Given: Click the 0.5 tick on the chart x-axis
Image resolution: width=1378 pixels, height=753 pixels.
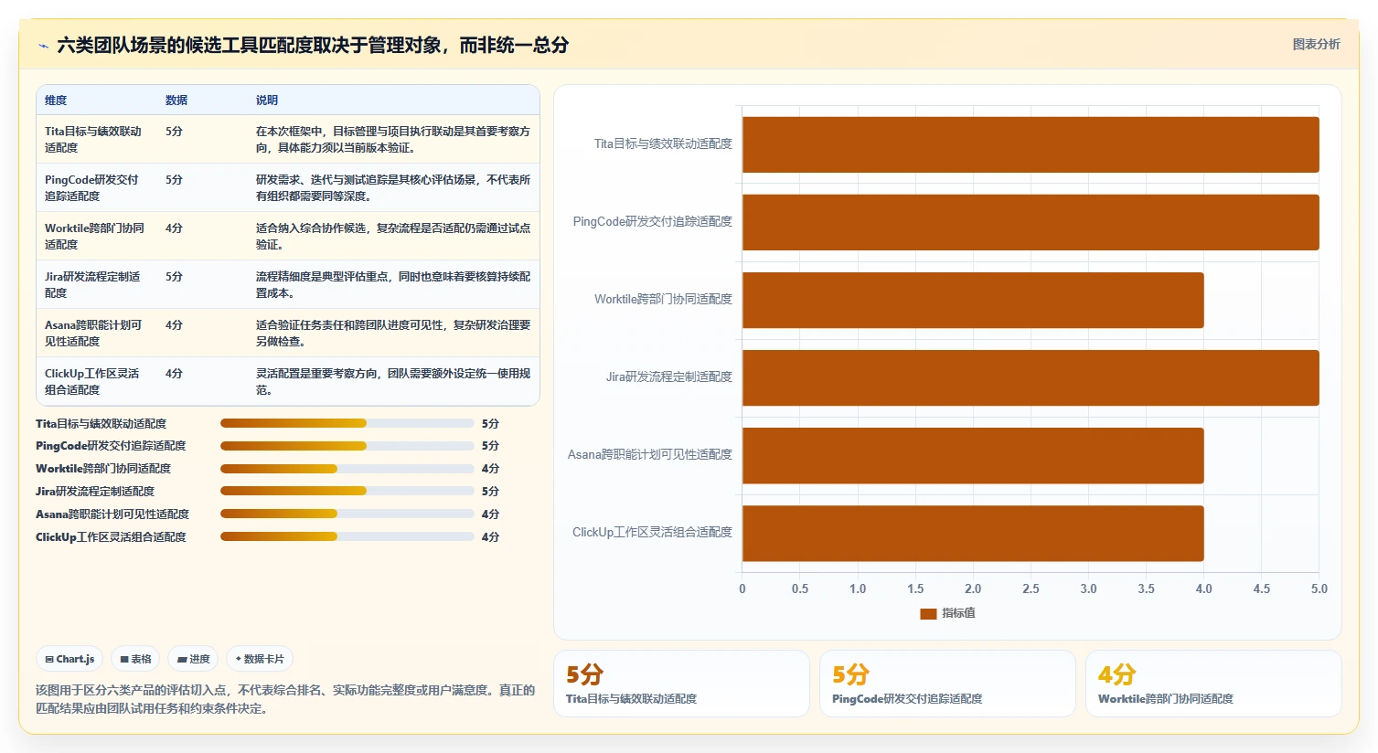Looking at the screenshot, I should [x=800, y=589].
